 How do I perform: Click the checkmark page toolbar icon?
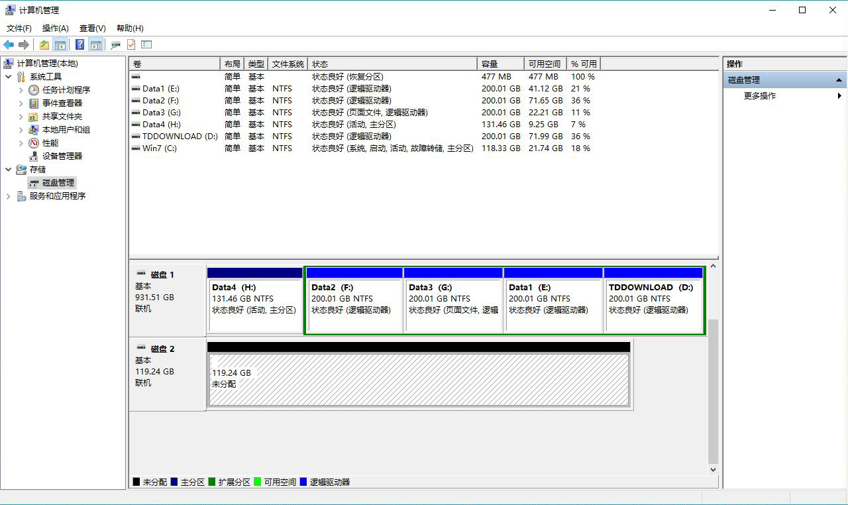pos(131,44)
